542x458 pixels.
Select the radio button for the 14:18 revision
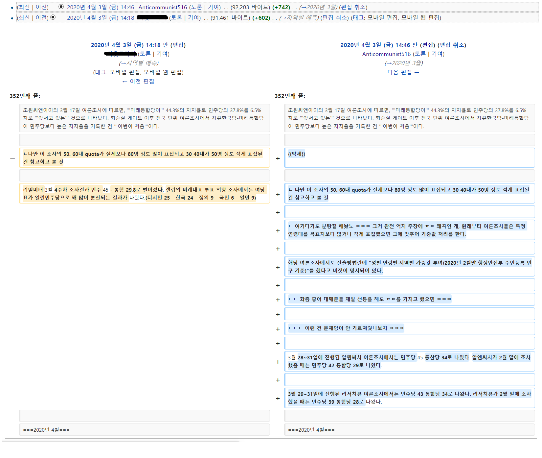click(53, 17)
